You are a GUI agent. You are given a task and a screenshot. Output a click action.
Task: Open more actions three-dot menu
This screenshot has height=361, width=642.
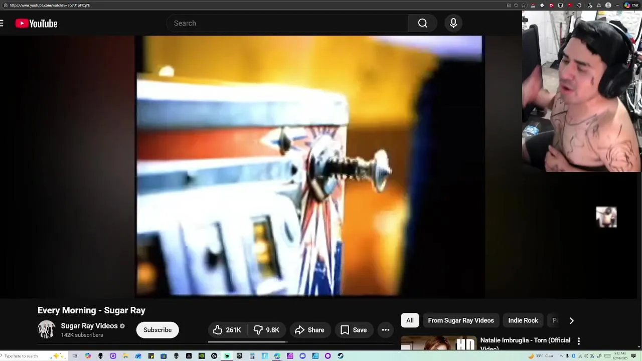click(x=386, y=330)
